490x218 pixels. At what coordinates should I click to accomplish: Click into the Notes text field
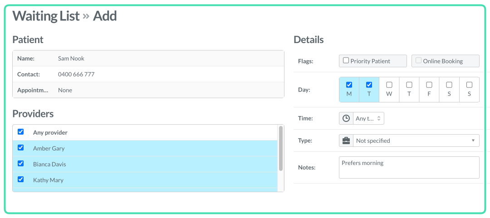click(x=409, y=167)
